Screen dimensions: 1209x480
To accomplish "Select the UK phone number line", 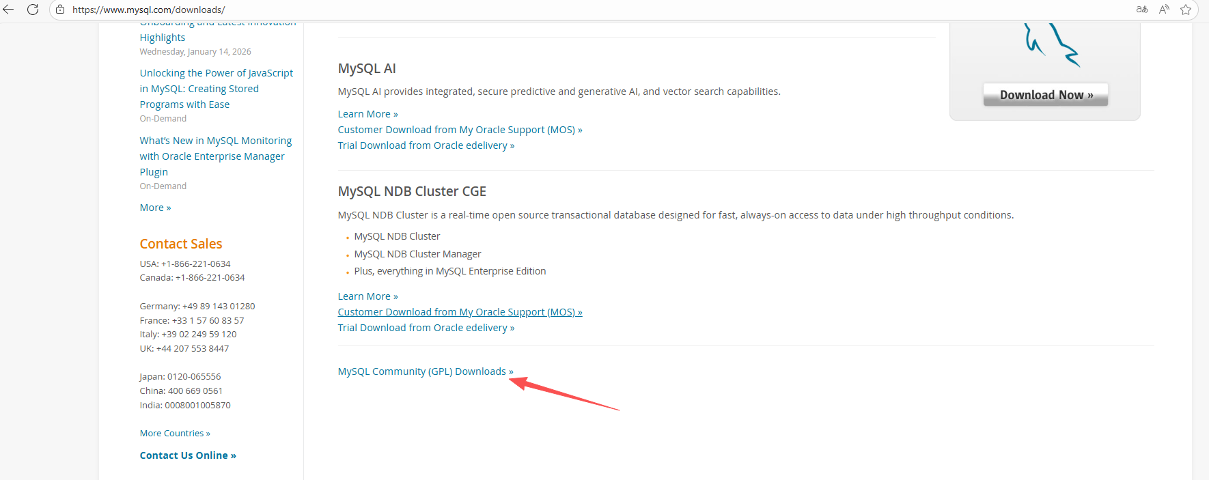I will tap(184, 349).
